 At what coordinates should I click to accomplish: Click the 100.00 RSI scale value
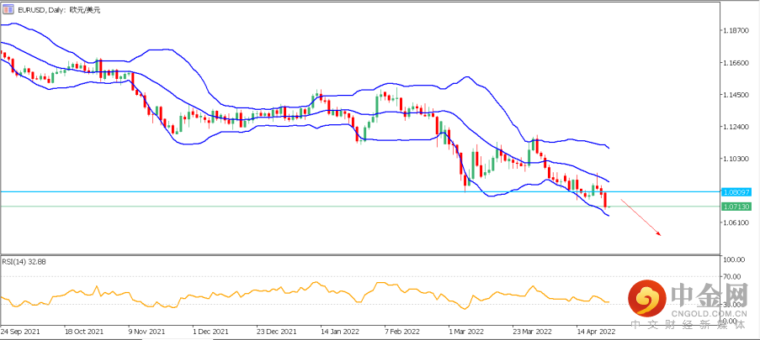[x=733, y=259]
